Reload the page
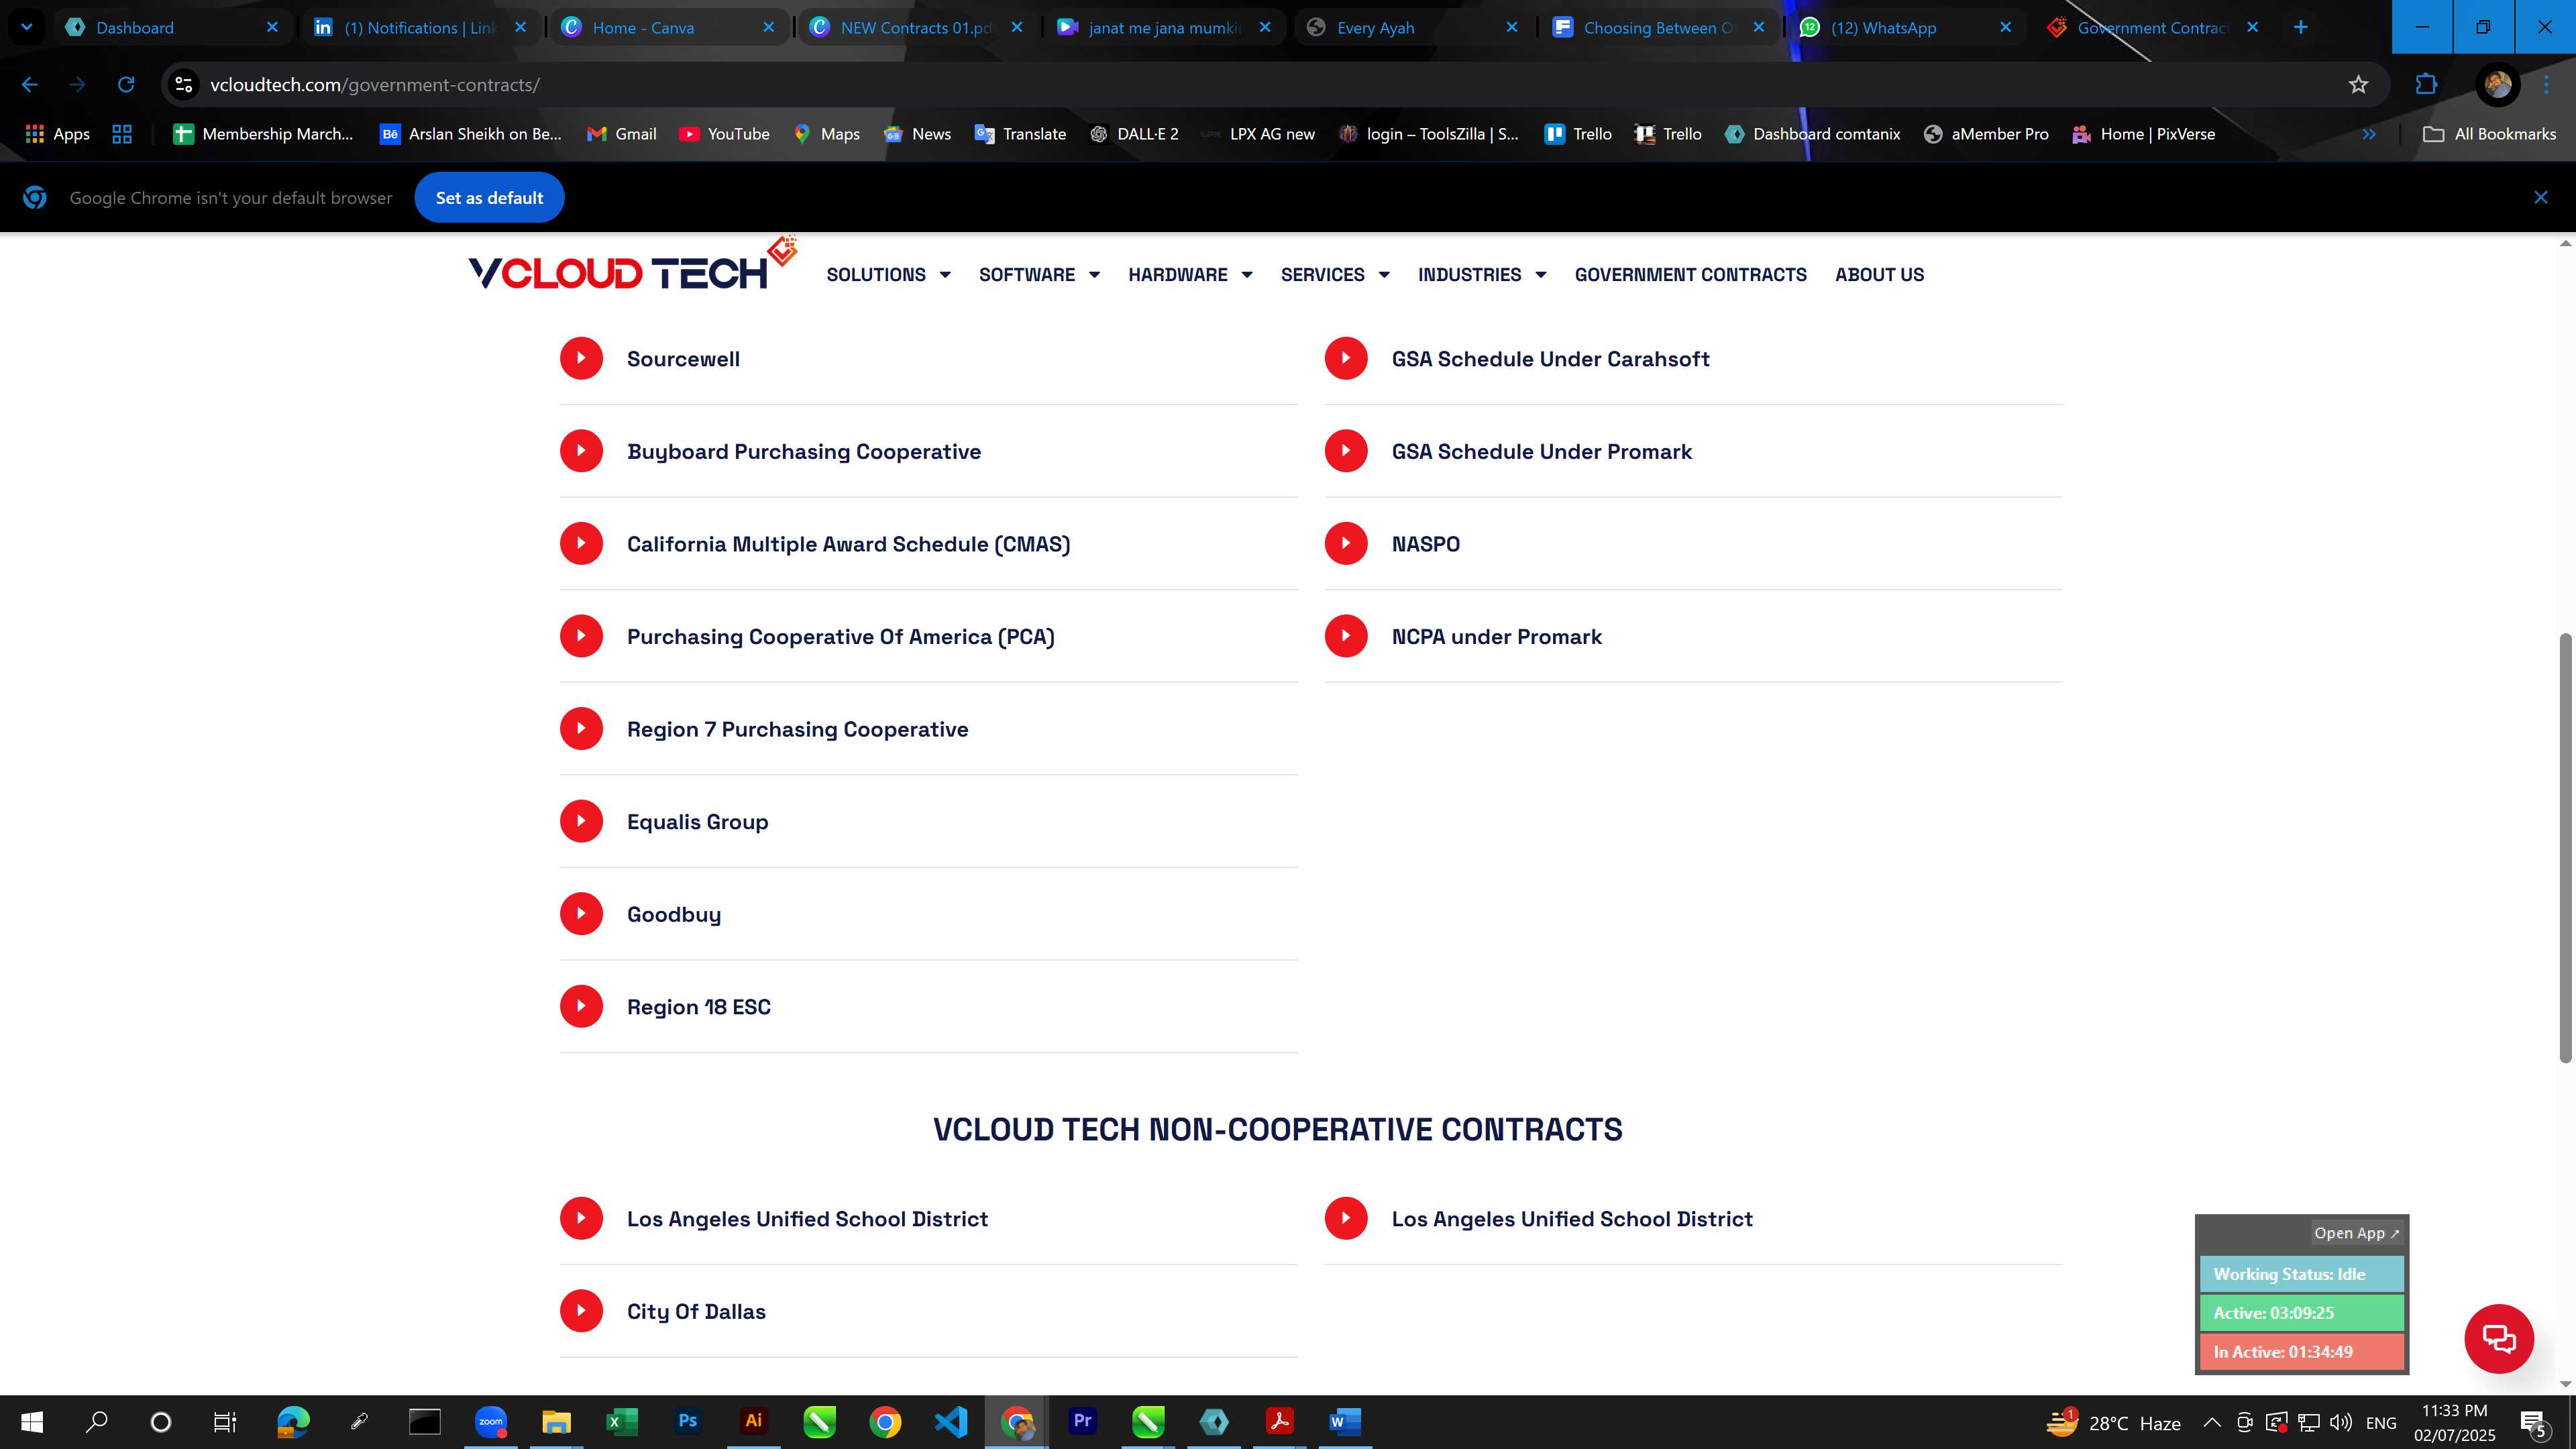 coord(126,85)
